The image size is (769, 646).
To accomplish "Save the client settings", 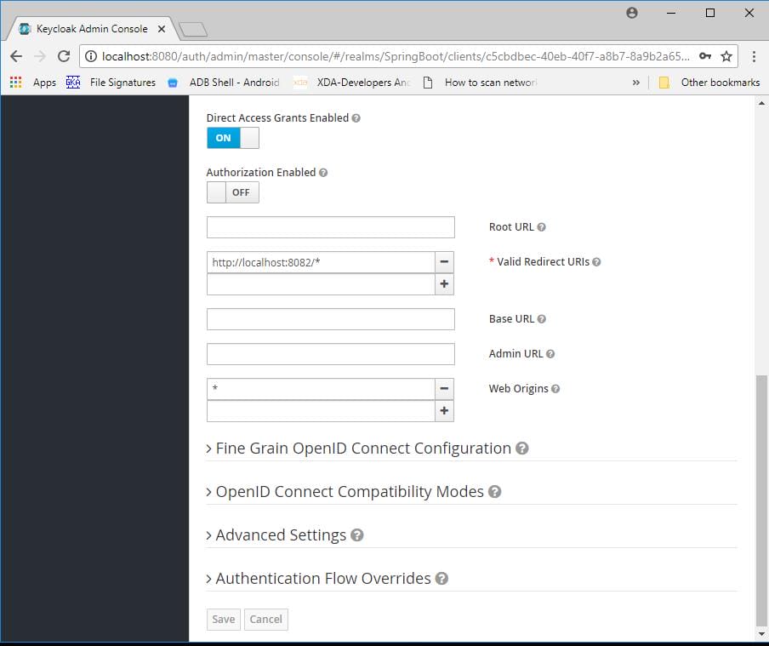I will [223, 619].
